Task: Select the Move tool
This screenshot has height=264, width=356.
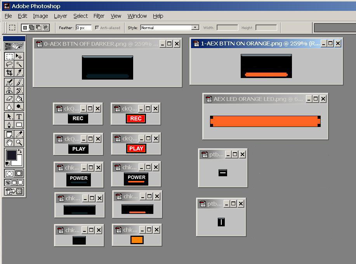Action: [x=19, y=57]
